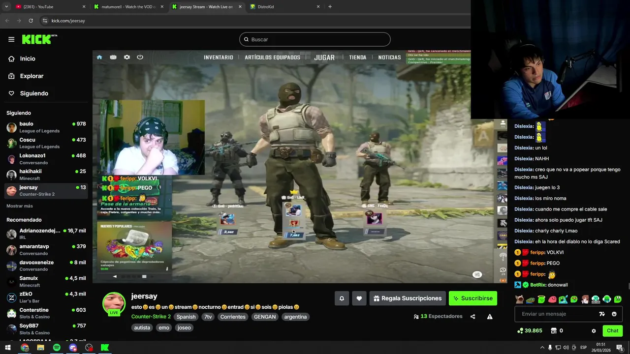This screenshot has width=630, height=354.
Task: Open Lokonazo1's followed channel
Action: 46,159
